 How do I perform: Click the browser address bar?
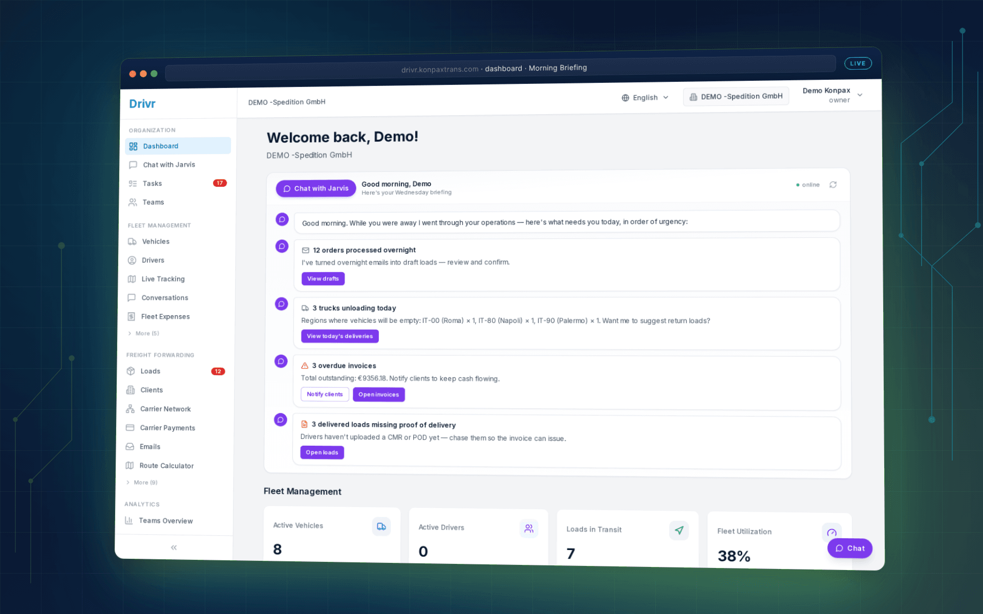[500, 69]
